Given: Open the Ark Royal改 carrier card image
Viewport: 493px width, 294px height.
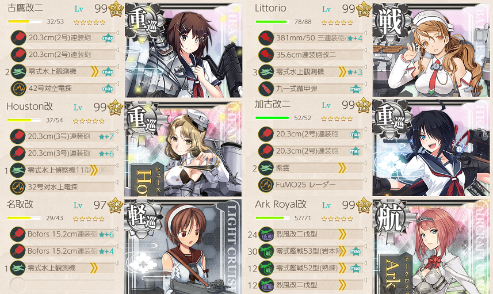Looking at the screenshot, I should click(431, 247).
